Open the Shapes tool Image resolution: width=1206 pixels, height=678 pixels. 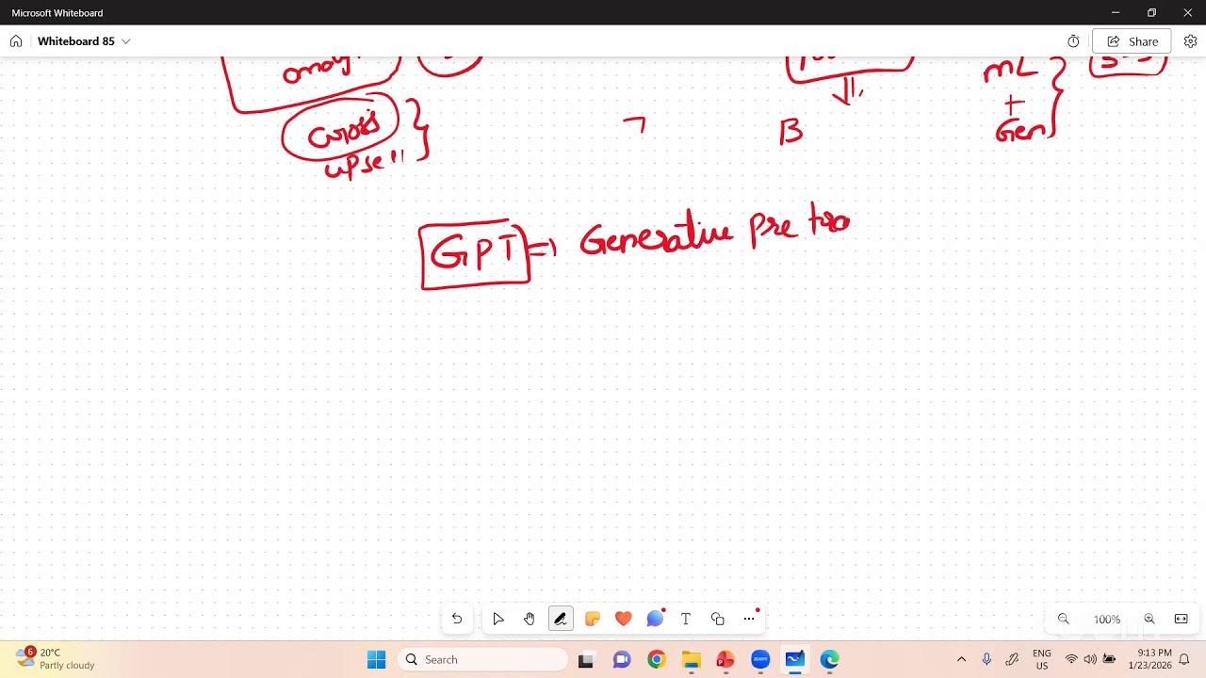(718, 619)
